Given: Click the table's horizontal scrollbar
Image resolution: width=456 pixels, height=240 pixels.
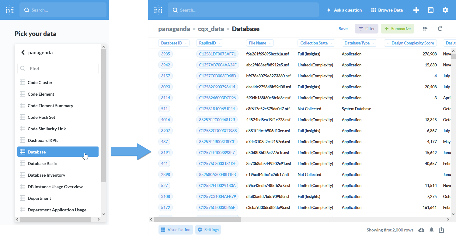Looking at the screenshot, I should coord(197,219).
